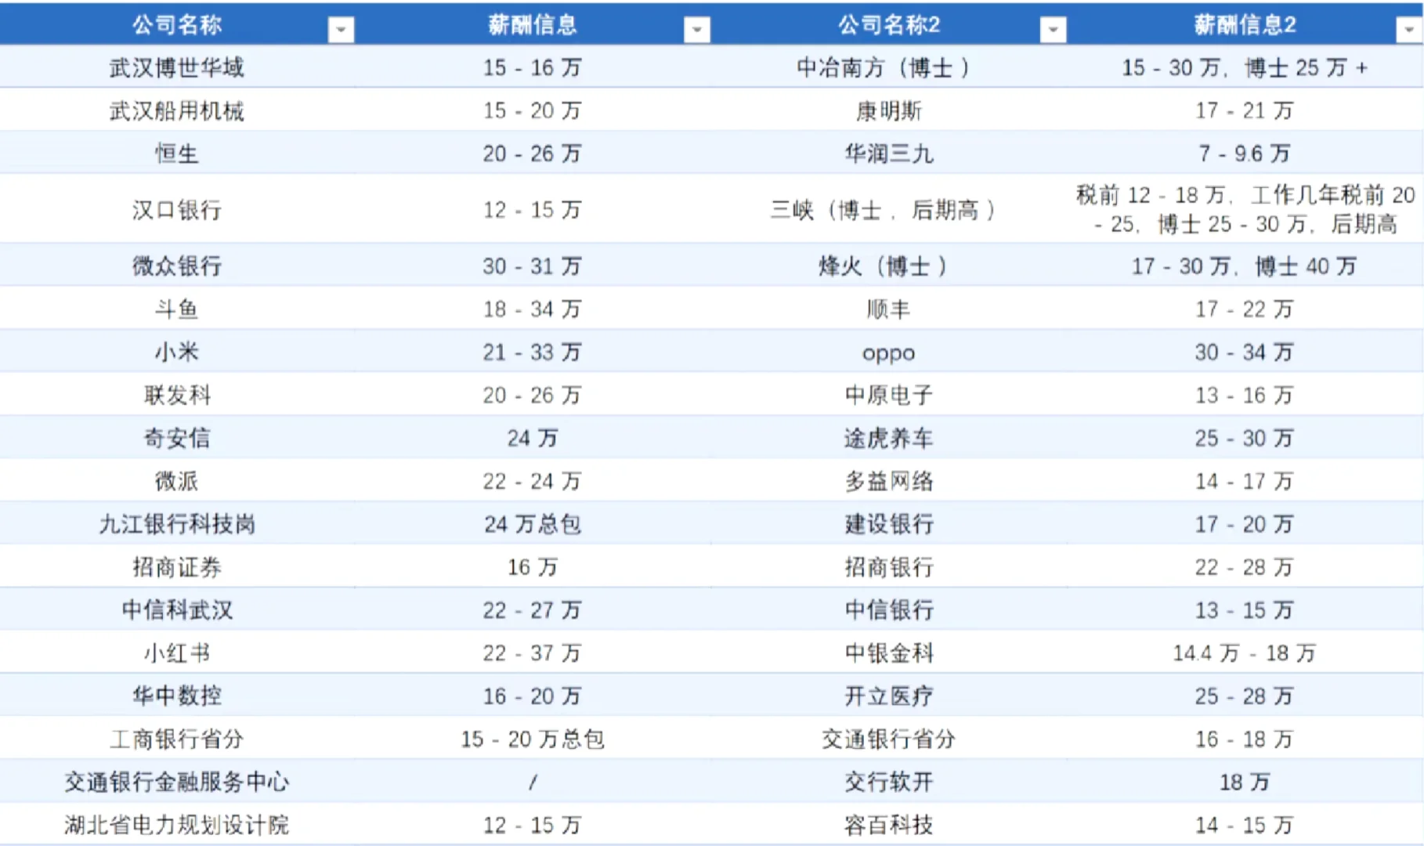The width and height of the screenshot is (1424, 846).
Task: Select the 17 - 30 万, 博士 40 万 cell
Action: click(x=1245, y=266)
